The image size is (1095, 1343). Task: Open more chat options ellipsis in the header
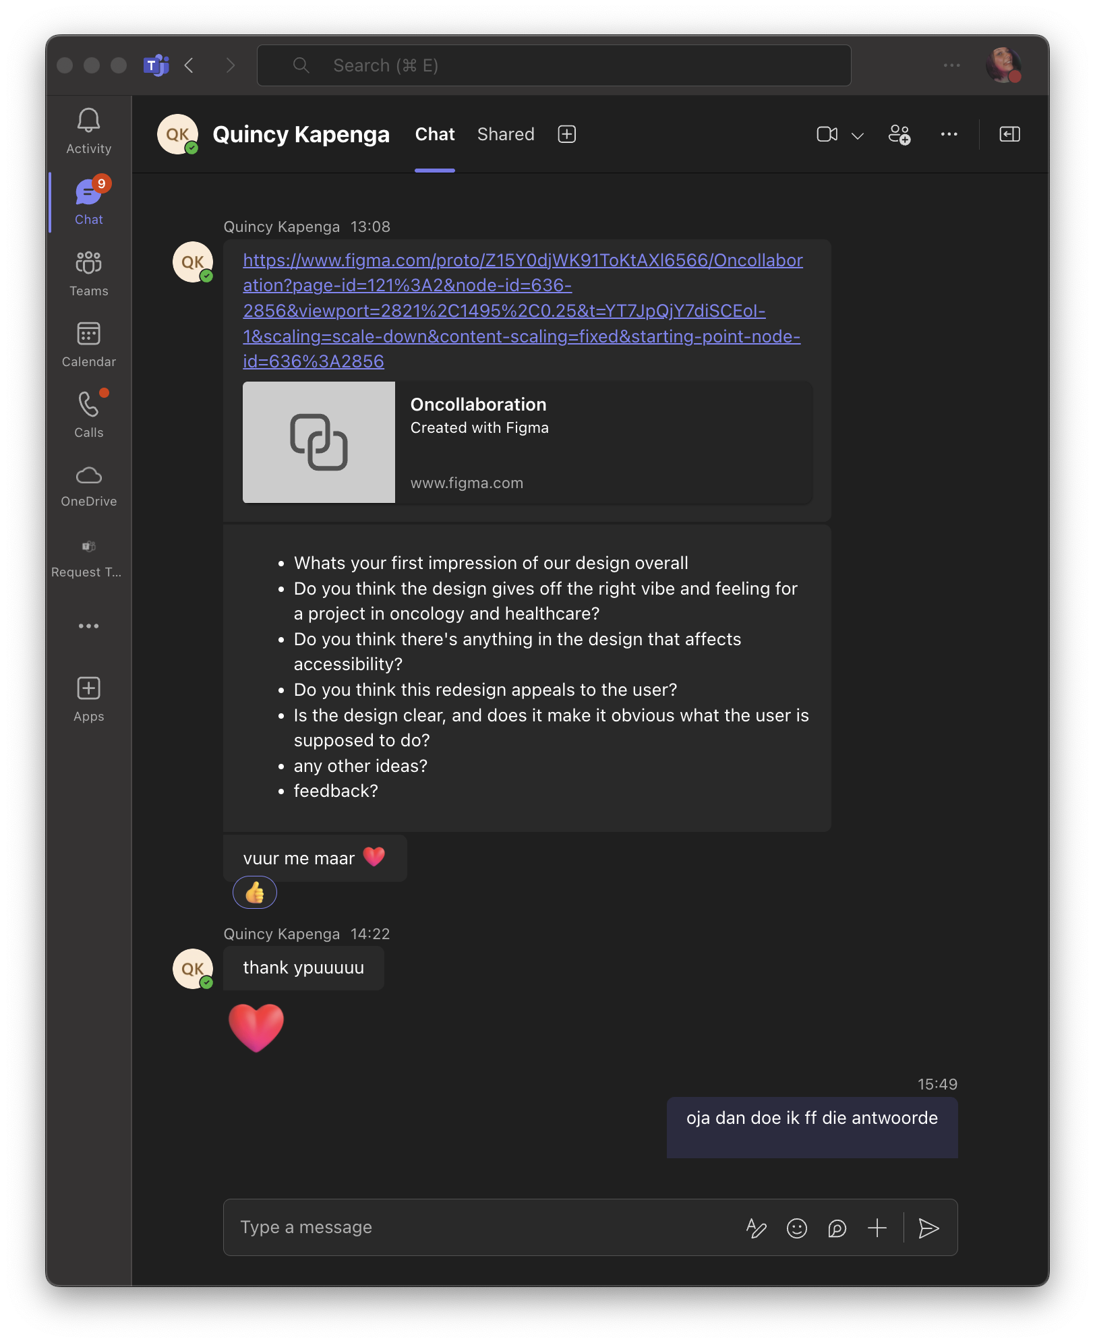coord(949,134)
